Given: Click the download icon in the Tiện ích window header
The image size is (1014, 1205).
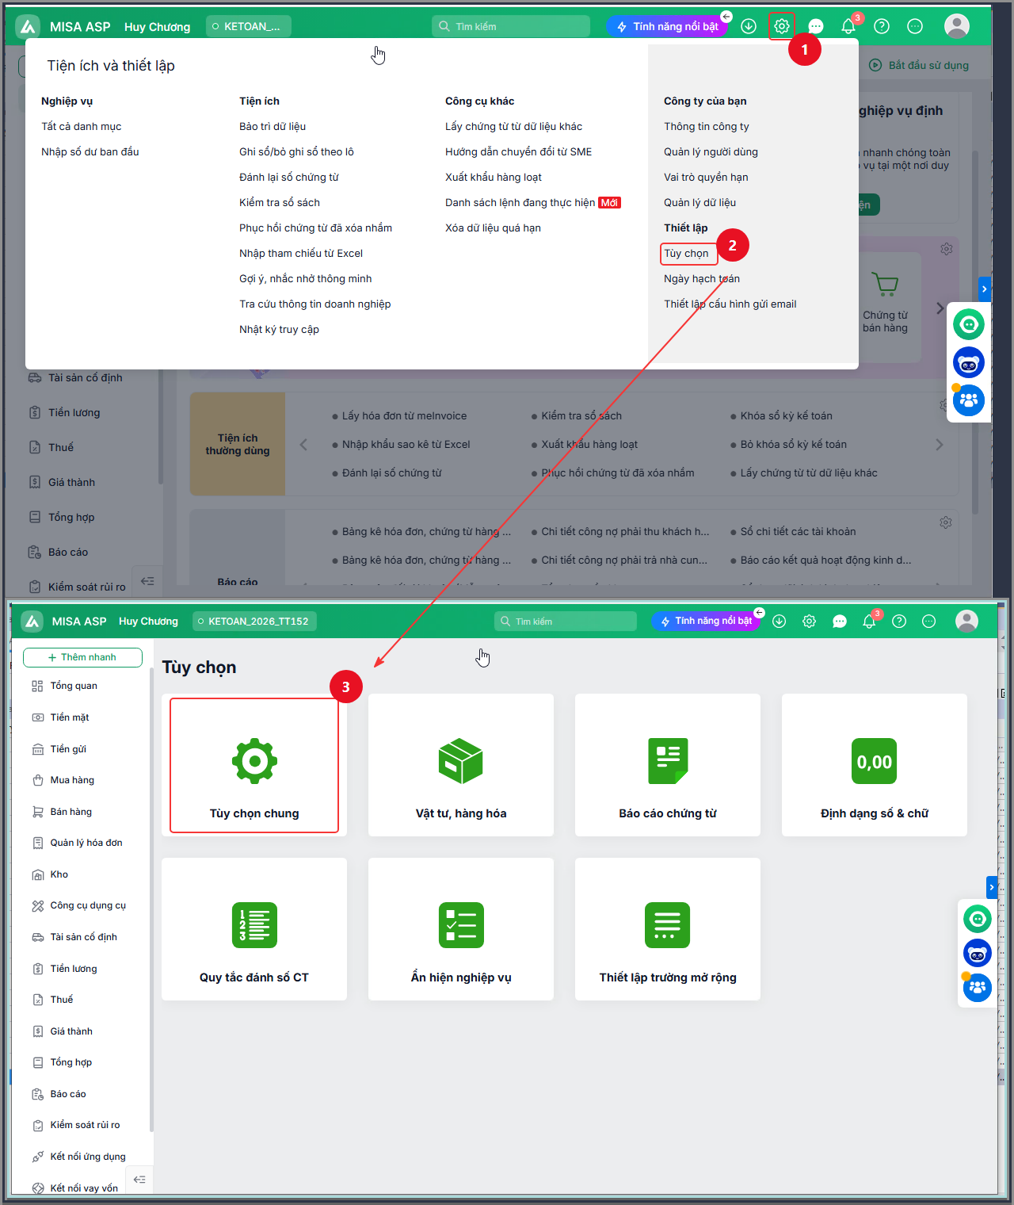Looking at the screenshot, I should point(749,26).
